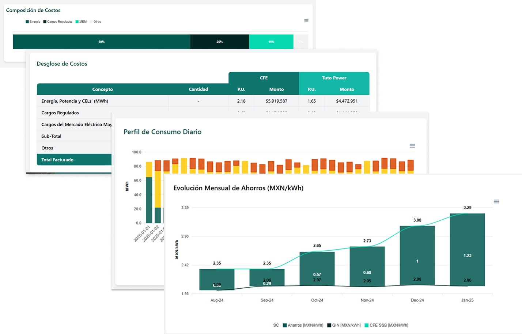Click the GIN [MXN/kWh] legend color square
The width and height of the screenshot is (522, 334).
click(x=329, y=325)
